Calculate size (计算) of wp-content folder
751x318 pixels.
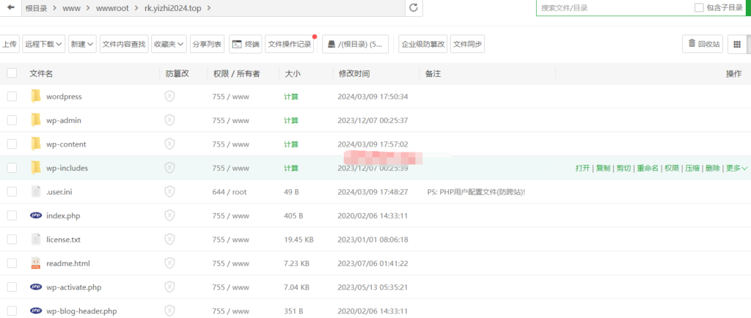pyautogui.click(x=291, y=144)
